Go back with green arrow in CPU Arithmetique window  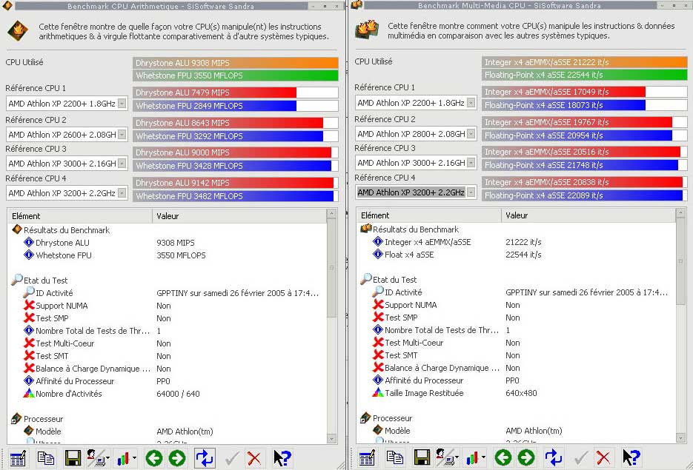pos(154,458)
